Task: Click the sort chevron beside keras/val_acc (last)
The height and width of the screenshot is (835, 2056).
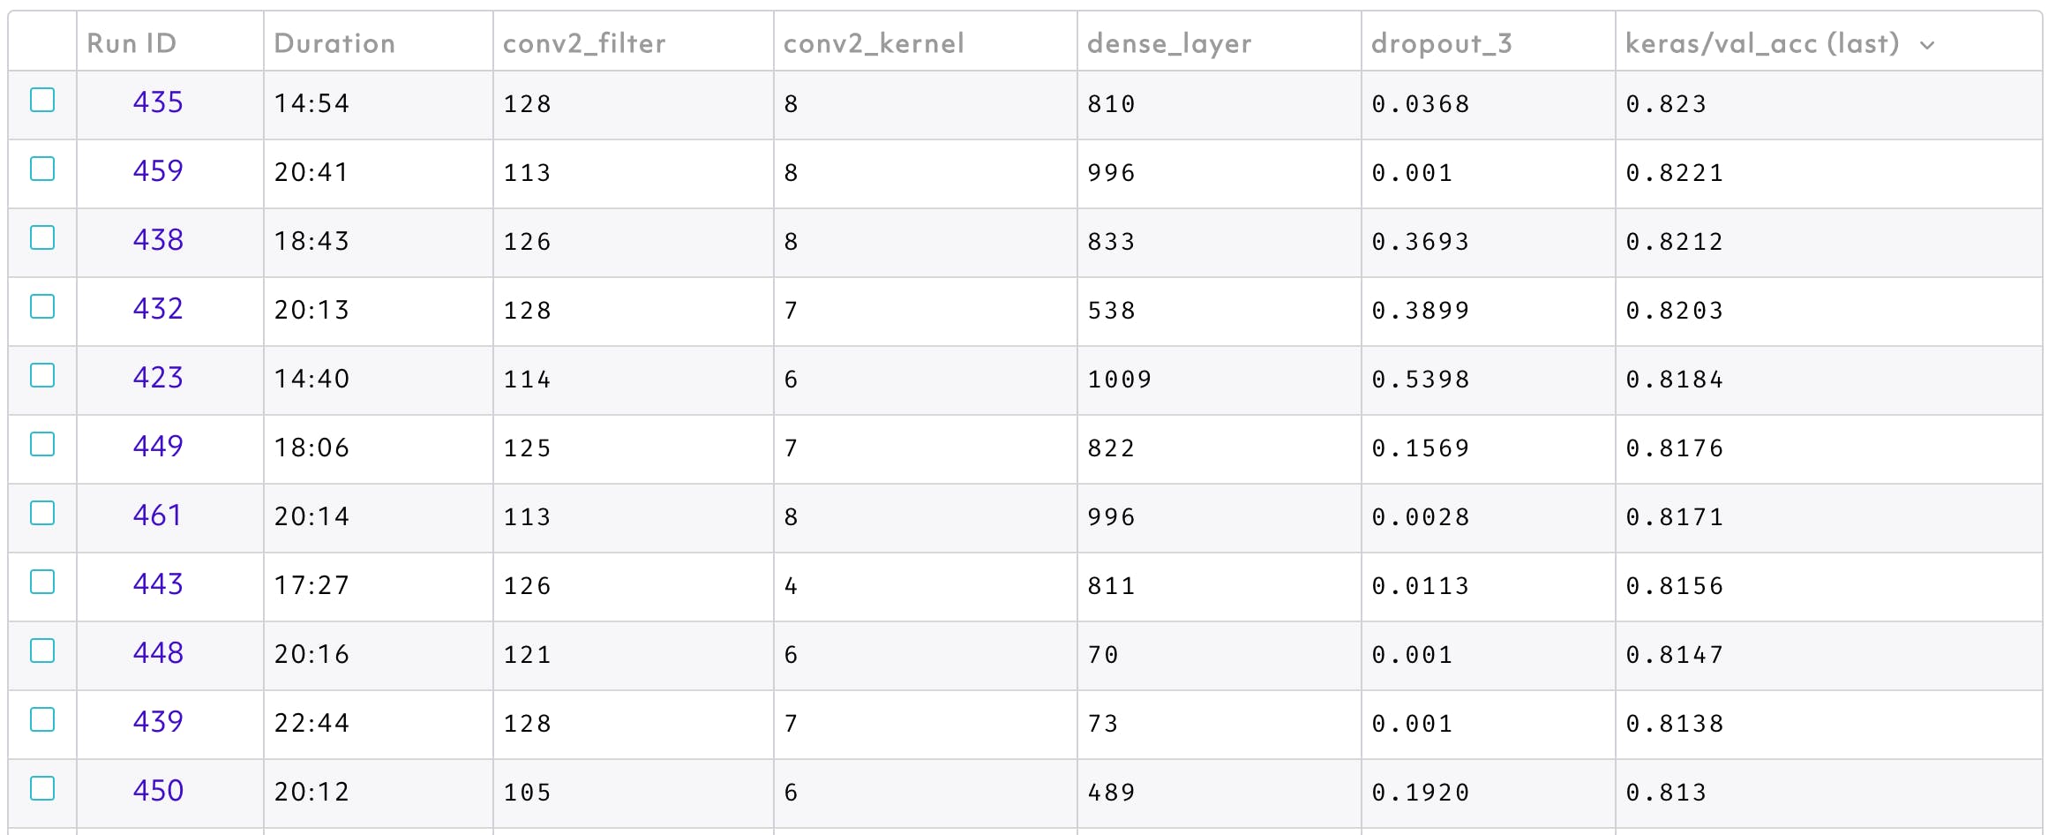Action: point(1927,45)
